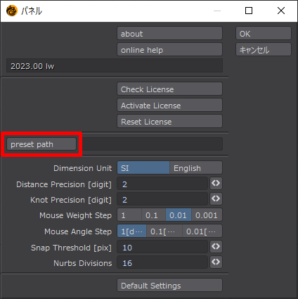Choose 0.1 degree Mouse Angle Step

pyautogui.click(x=164, y=231)
